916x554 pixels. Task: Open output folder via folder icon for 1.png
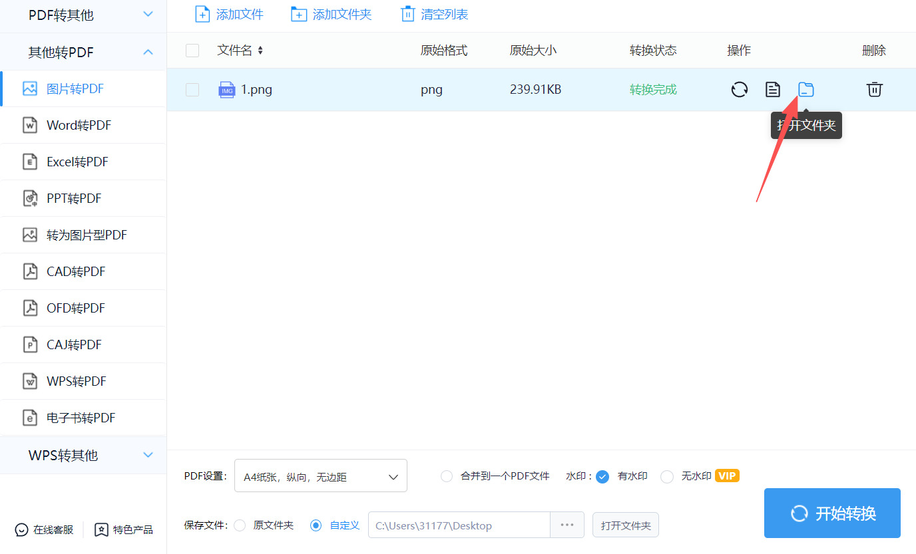(806, 89)
